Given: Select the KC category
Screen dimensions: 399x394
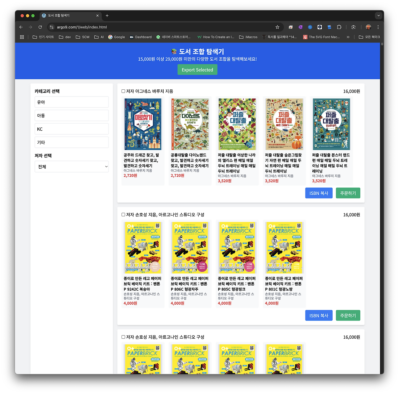Looking at the screenshot, I should tap(72, 129).
